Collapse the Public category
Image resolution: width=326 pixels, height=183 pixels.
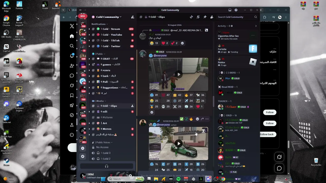(x=99, y=54)
